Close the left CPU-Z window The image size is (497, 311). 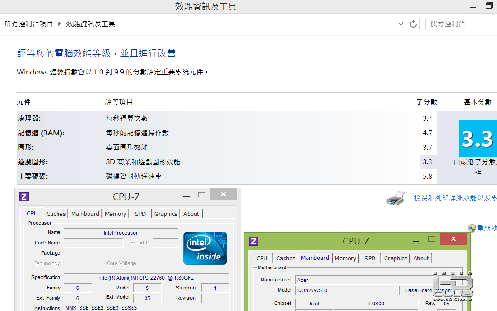pos(223,194)
